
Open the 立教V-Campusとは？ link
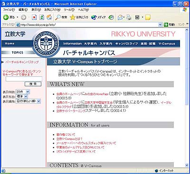69,139
